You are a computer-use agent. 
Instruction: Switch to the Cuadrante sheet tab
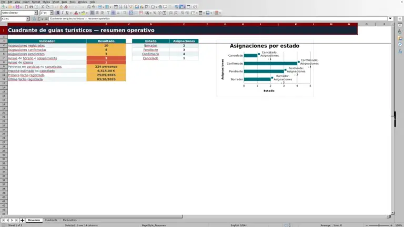51,220
